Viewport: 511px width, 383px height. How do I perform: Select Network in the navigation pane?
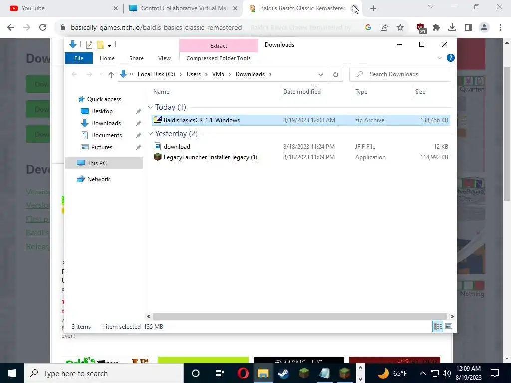[x=98, y=179]
